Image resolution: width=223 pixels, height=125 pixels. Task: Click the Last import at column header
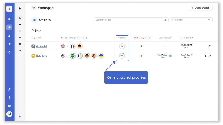click(165, 38)
